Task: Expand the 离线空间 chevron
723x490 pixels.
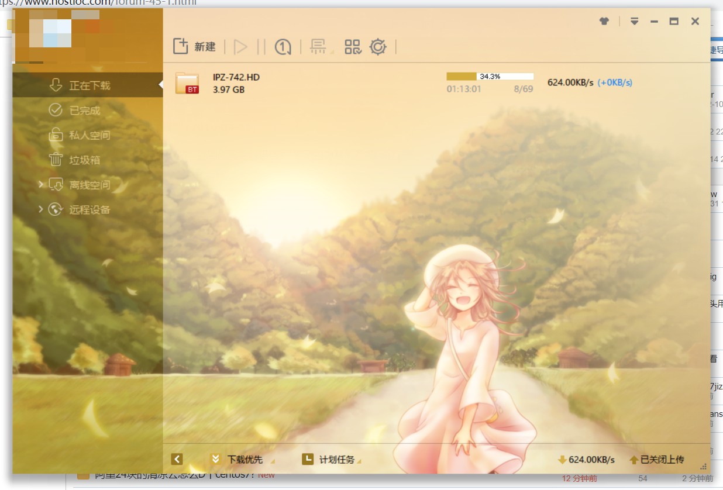Action: (x=41, y=185)
